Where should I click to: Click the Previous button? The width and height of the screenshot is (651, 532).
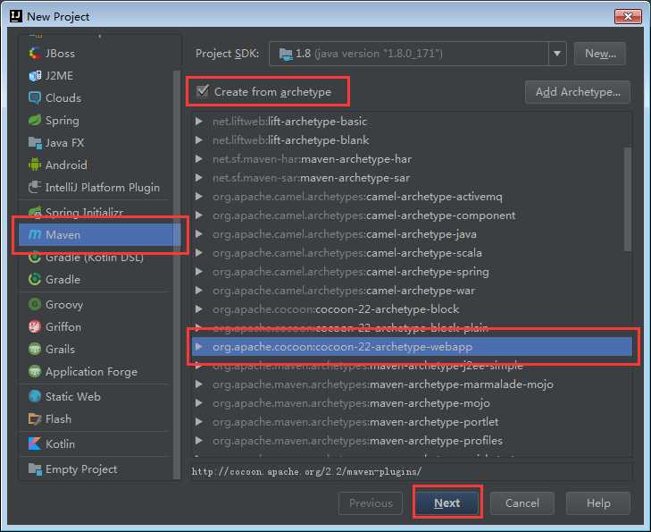tap(371, 502)
